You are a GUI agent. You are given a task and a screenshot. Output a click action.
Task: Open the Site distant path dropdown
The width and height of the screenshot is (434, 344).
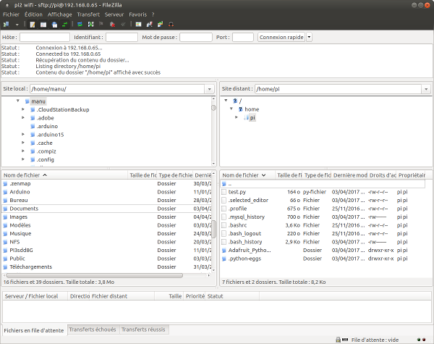tap(425, 88)
